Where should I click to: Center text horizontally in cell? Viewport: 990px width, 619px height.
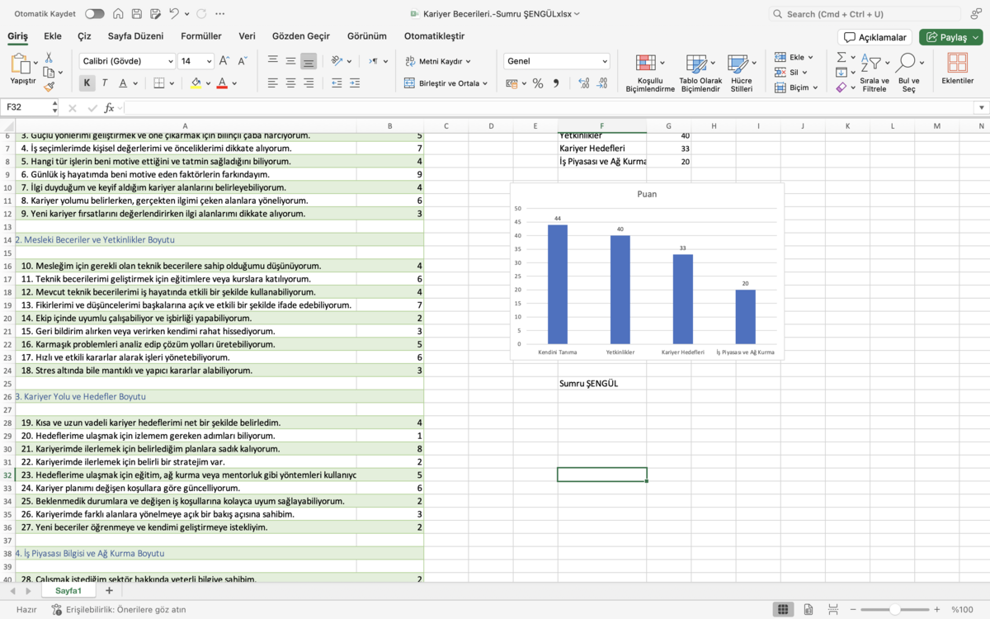pos(290,83)
